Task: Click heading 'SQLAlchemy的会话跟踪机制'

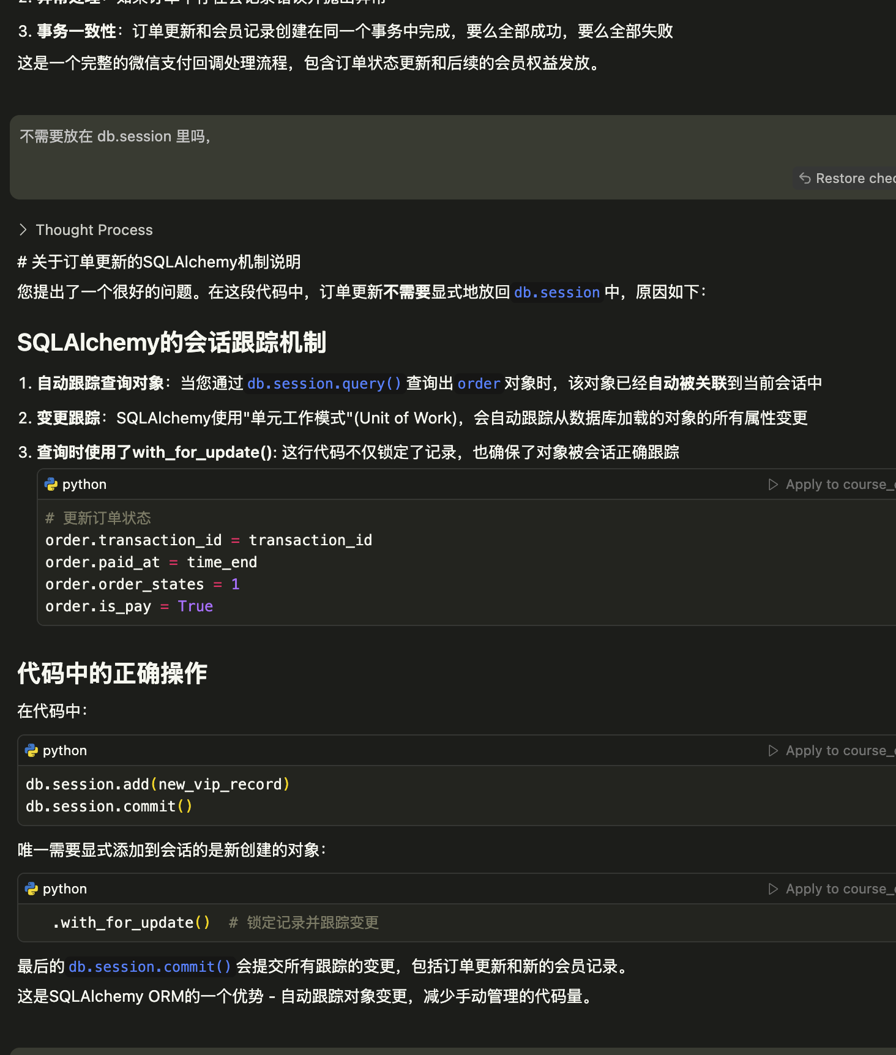Action: tap(172, 343)
